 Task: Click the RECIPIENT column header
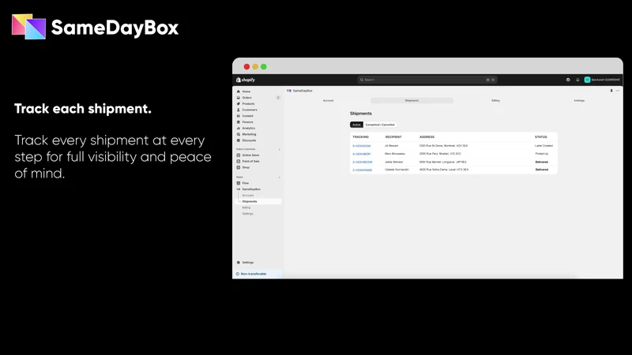pos(393,136)
